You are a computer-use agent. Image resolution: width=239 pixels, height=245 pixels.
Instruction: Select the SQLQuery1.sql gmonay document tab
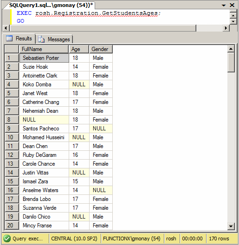(x=51, y=5)
